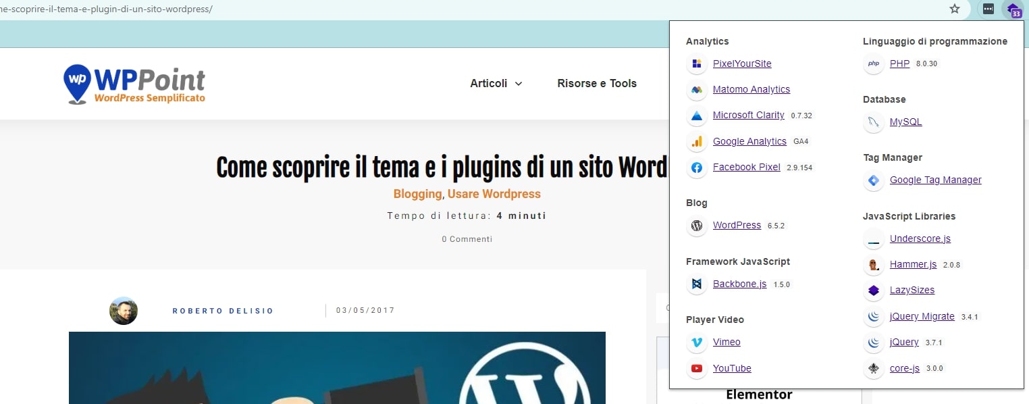Click the article featured image
Screen dimensions: 1029x404
[x=337, y=368]
